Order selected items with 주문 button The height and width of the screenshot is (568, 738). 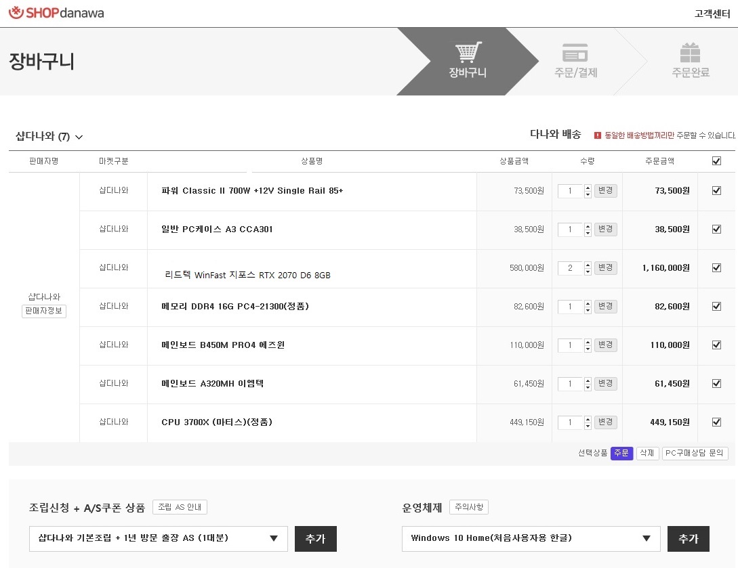point(621,453)
